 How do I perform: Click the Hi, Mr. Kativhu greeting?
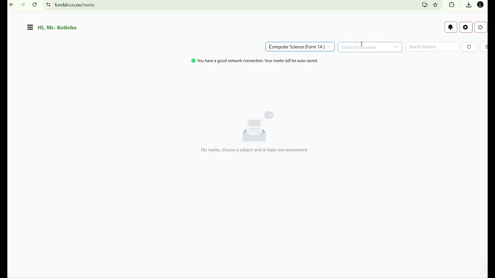[x=57, y=27]
